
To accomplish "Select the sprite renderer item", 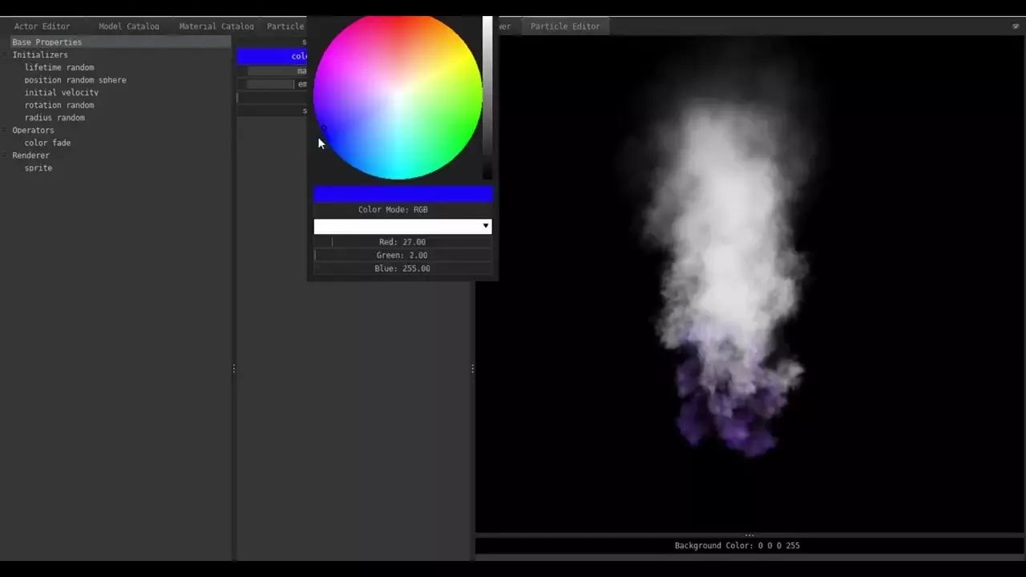I will (38, 168).
